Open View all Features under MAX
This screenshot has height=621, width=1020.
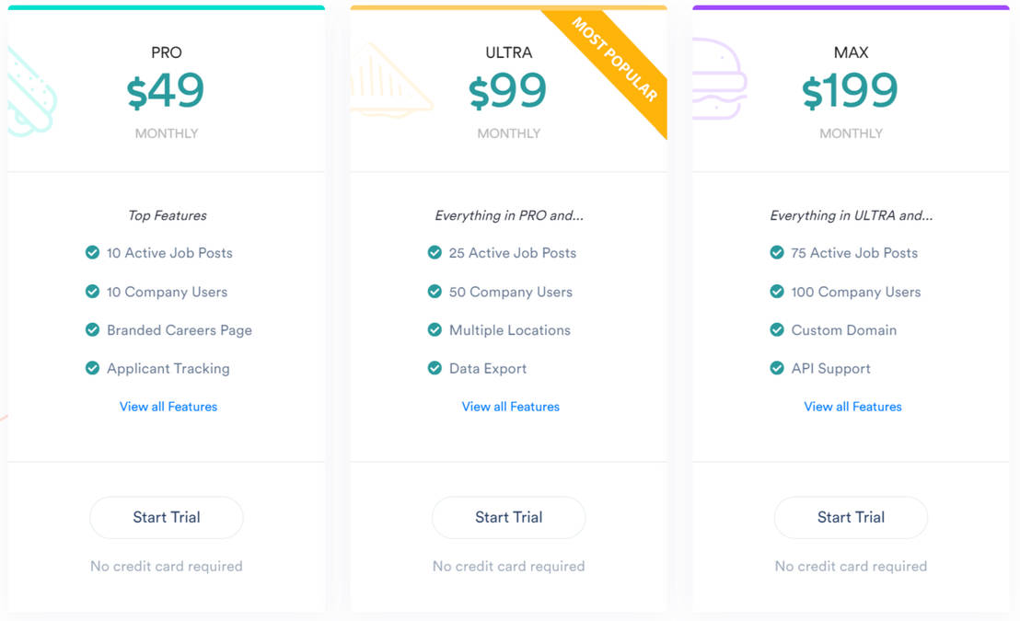pos(852,407)
